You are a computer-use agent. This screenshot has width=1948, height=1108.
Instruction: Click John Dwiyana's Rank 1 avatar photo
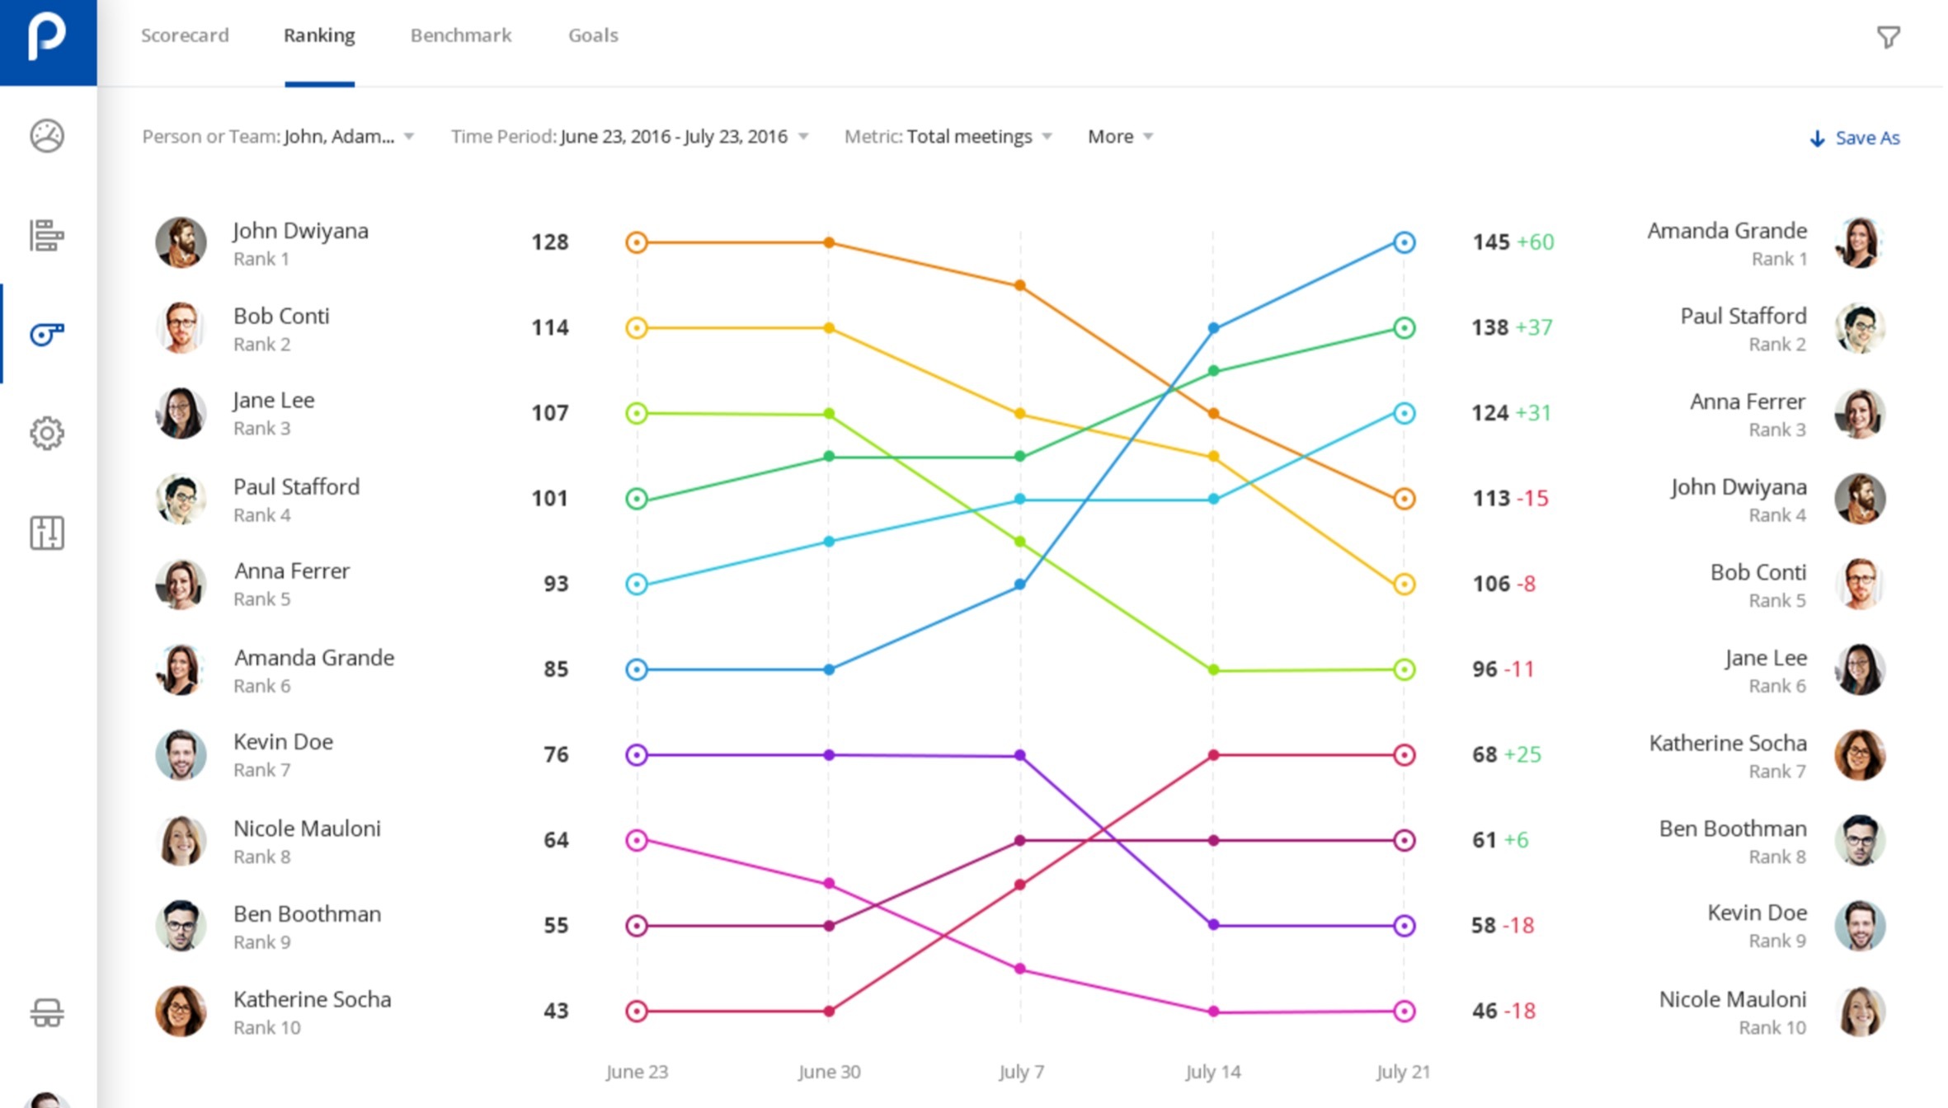click(181, 242)
